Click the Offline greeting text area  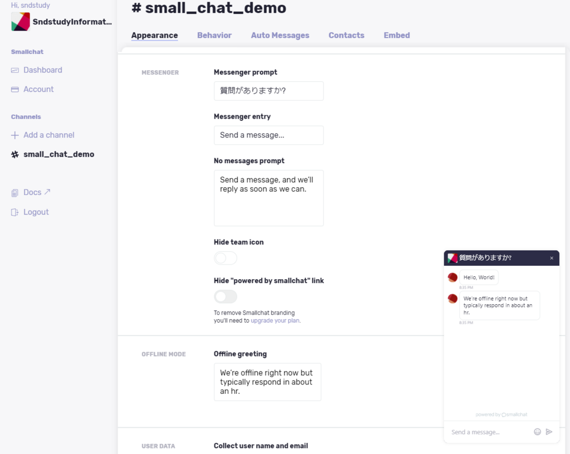coord(268,382)
